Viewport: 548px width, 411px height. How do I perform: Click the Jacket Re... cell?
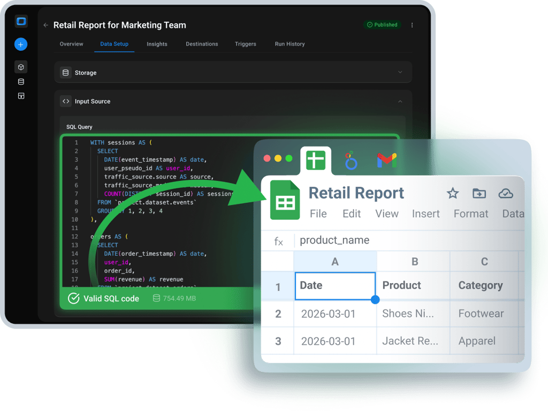point(413,341)
